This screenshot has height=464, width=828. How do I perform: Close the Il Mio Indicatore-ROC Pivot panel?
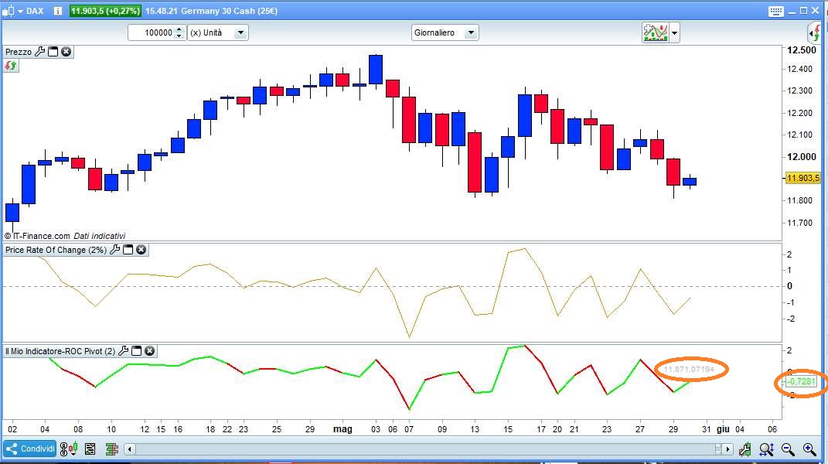[x=149, y=350]
